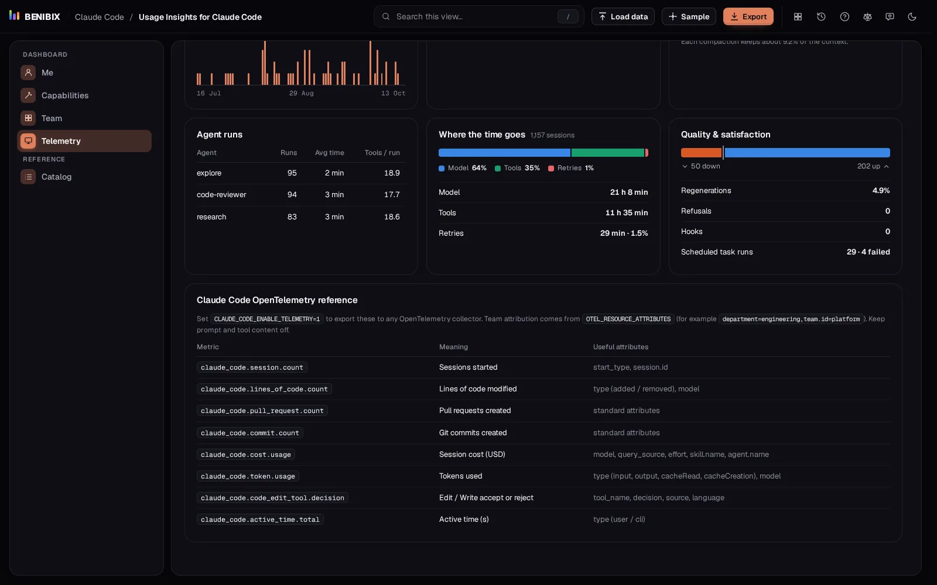Open the grid layout icon in top bar

798,17
